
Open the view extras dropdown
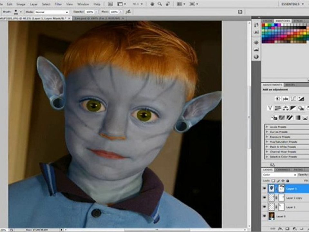121,4
